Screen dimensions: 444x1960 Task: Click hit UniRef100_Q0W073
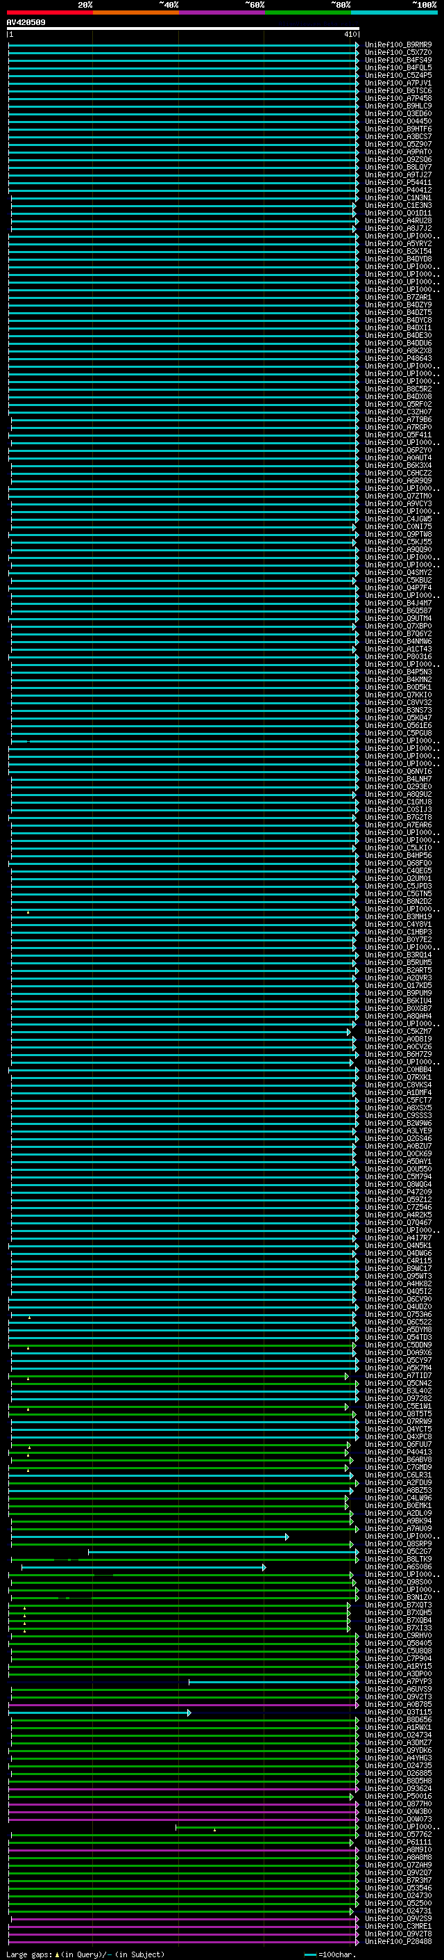(x=398, y=1820)
